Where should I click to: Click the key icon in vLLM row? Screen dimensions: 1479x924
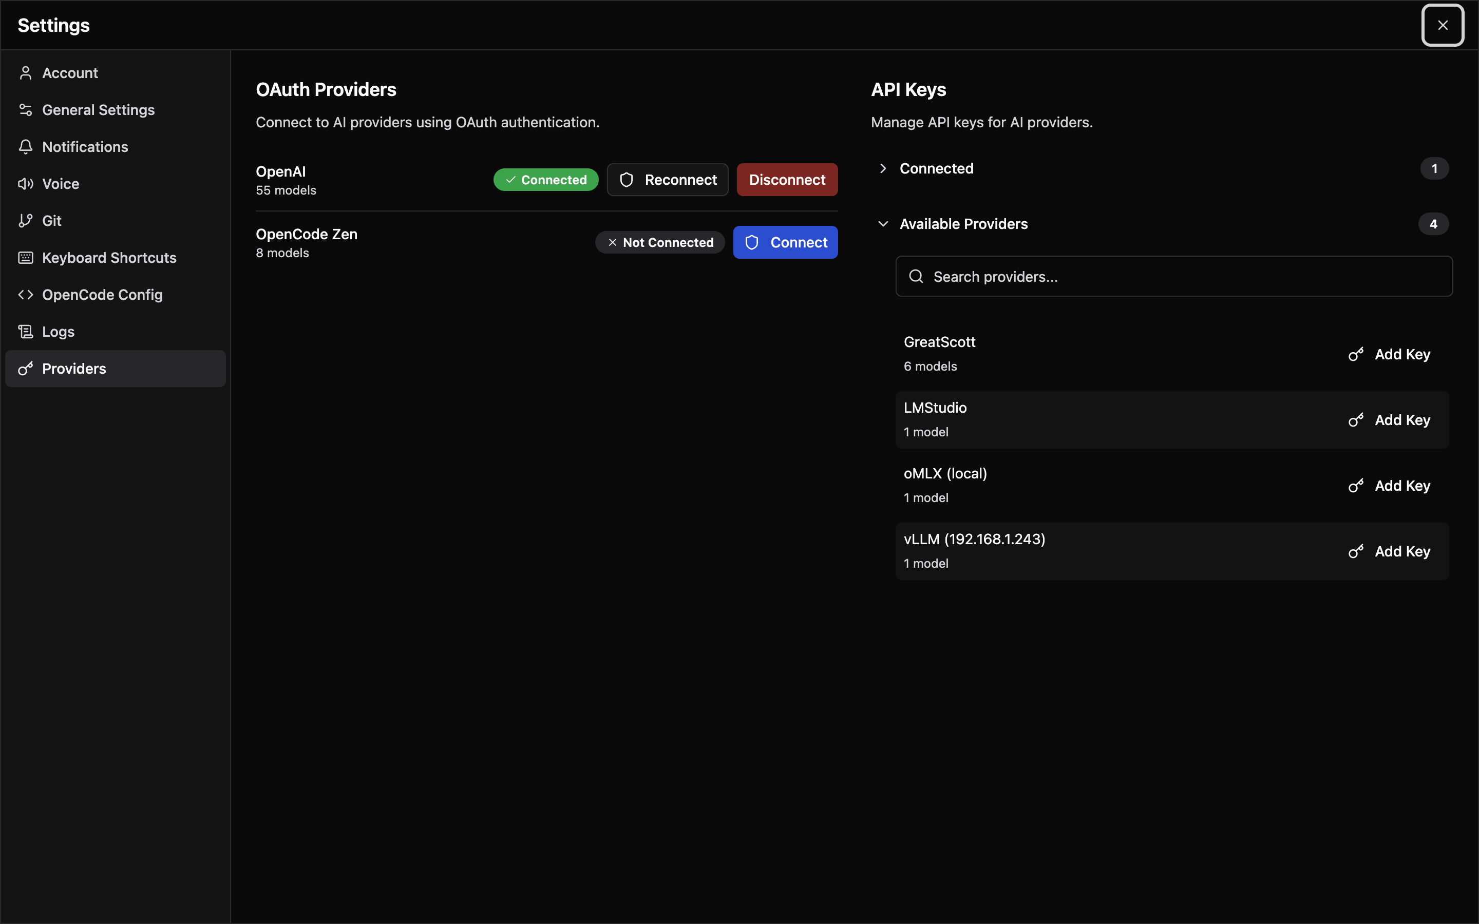[1356, 551]
